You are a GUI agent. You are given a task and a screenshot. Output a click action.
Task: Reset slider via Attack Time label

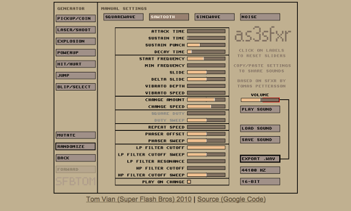click(168, 31)
